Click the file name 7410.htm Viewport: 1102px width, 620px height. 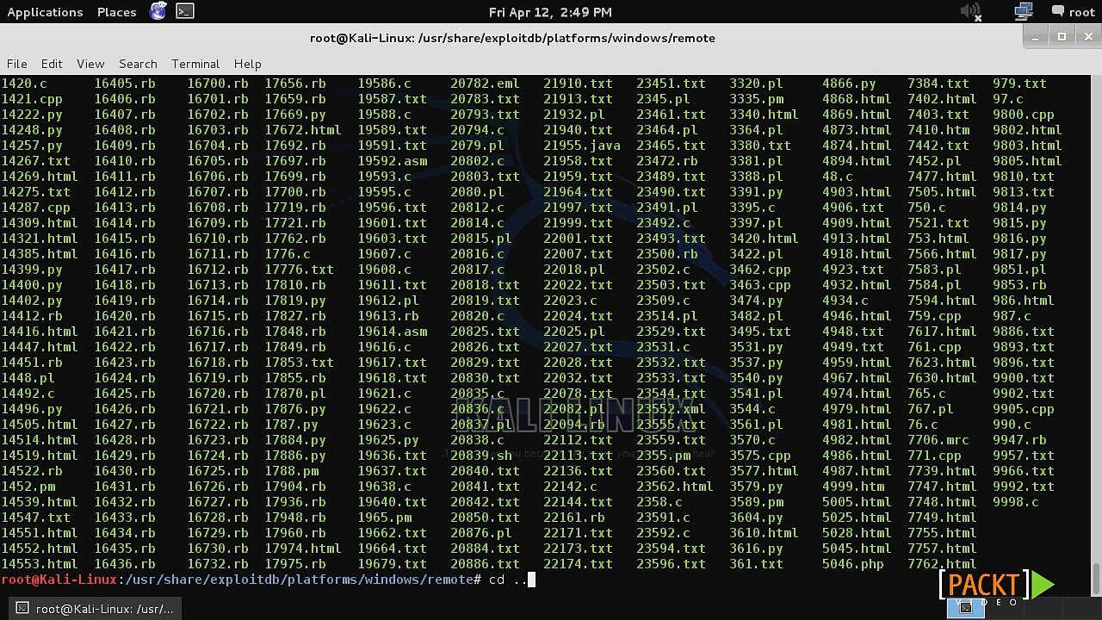click(x=938, y=130)
